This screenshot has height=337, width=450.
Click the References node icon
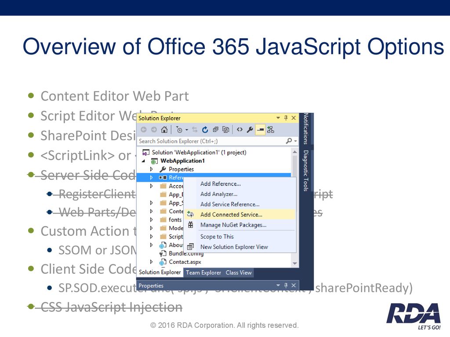pos(163,178)
